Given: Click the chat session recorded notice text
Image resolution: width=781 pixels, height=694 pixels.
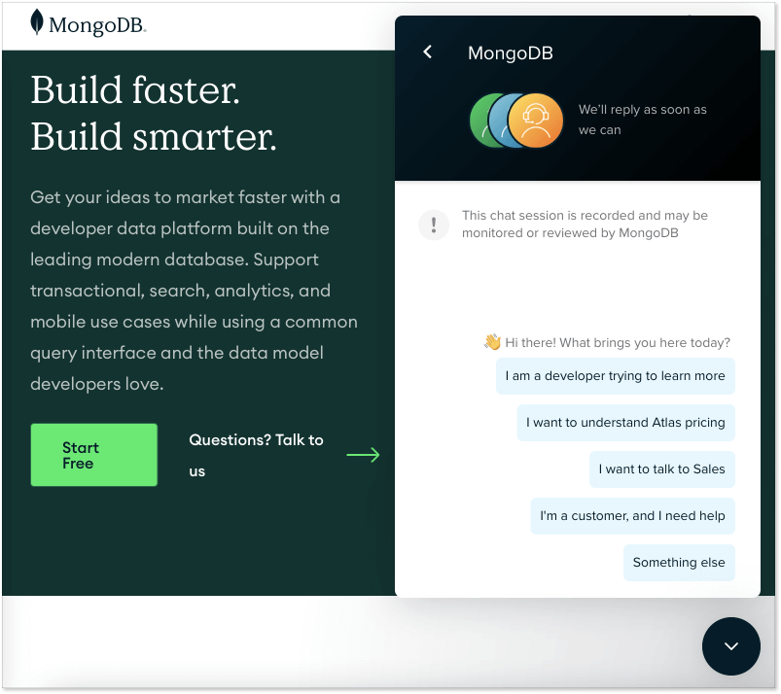Looking at the screenshot, I should pyautogui.click(x=585, y=224).
